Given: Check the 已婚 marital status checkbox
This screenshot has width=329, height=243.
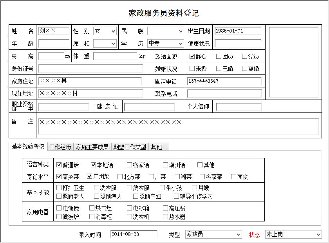Looking at the screenshot, I should coord(219,69).
